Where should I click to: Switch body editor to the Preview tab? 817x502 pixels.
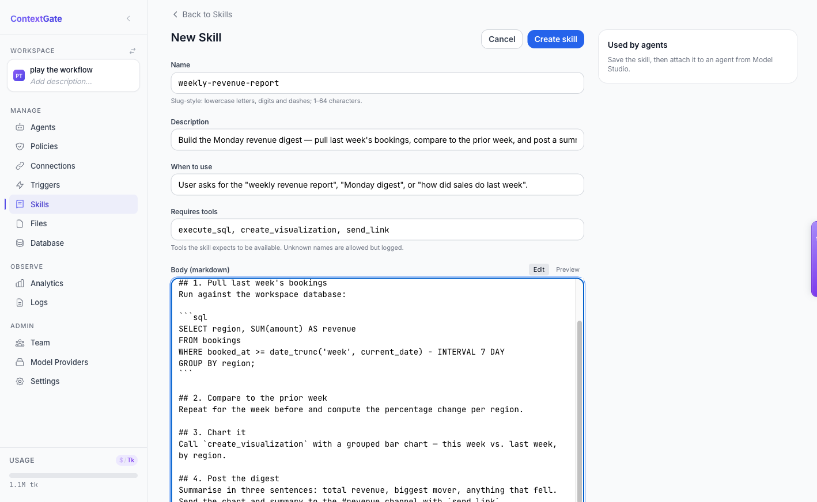[x=568, y=269]
